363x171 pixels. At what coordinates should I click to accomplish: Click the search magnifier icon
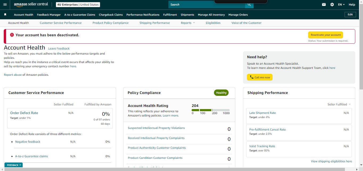pos(249,4)
